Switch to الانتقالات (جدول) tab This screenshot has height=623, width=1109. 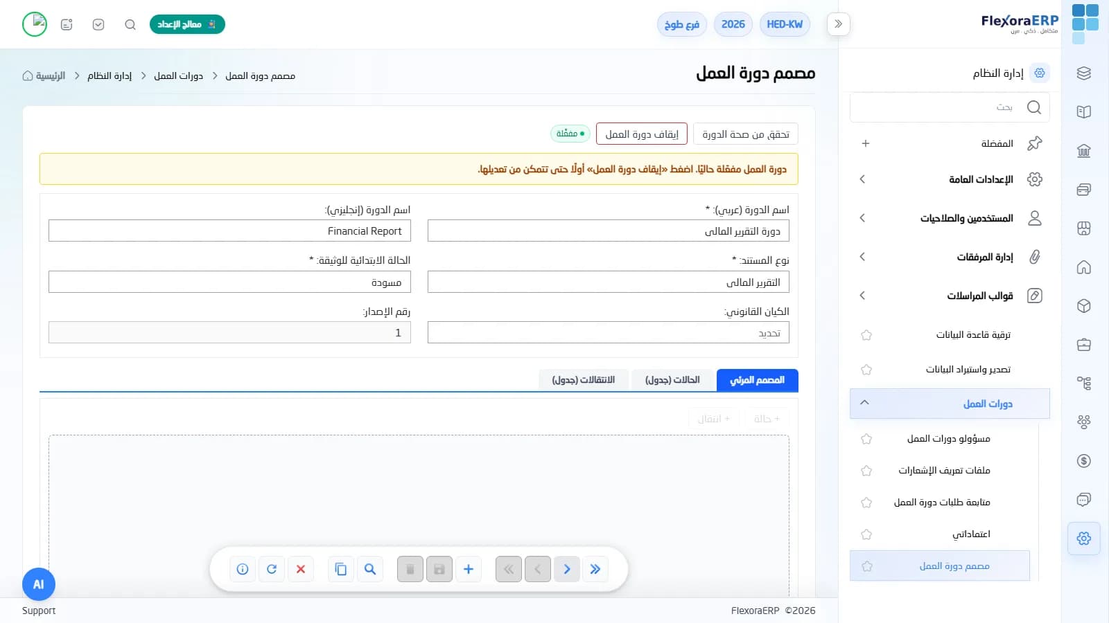click(584, 380)
